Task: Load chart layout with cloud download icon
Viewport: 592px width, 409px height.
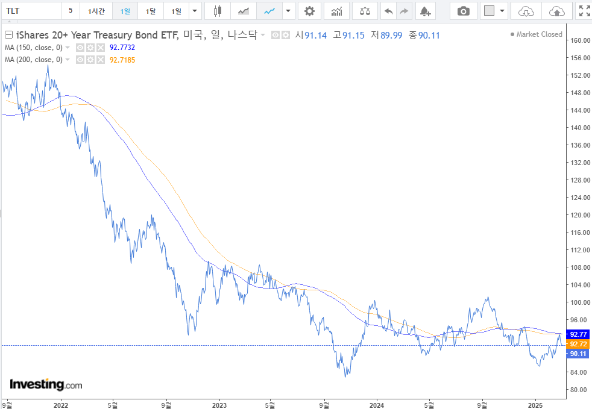Action: 526,11
